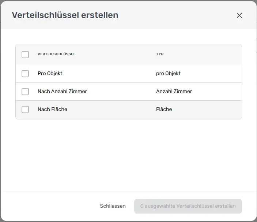Close the Verteilschlüssel erstellen dialog

239,15
